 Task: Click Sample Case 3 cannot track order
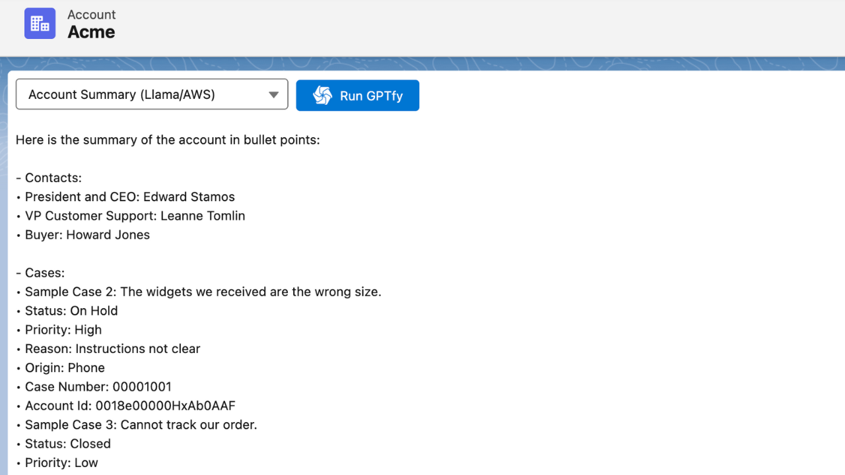[141, 425]
